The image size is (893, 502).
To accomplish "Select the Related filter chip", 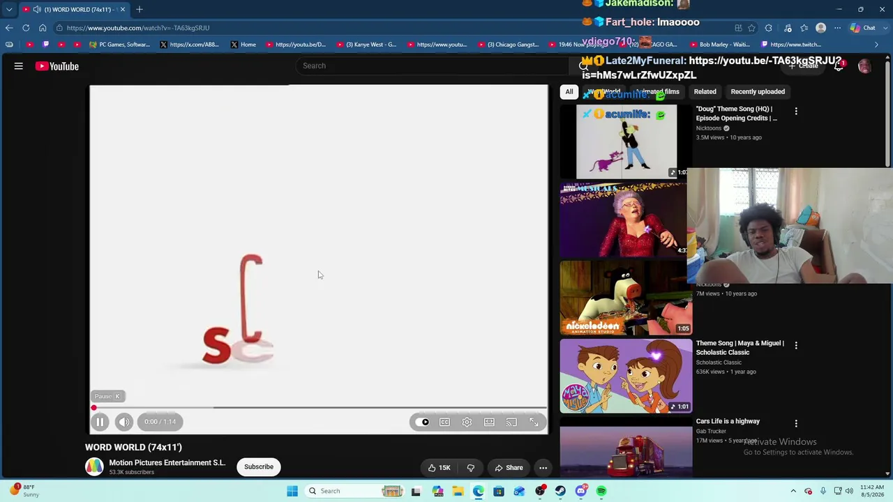I will [705, 91].
